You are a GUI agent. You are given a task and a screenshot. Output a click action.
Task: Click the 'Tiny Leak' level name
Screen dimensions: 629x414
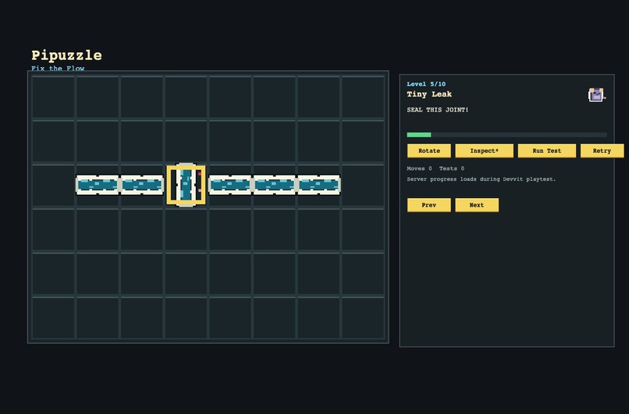click(429, 94)
